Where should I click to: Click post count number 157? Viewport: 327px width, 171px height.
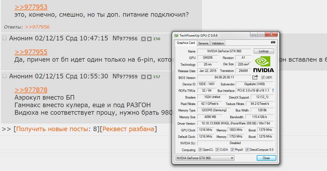click(x=156, y=77)
